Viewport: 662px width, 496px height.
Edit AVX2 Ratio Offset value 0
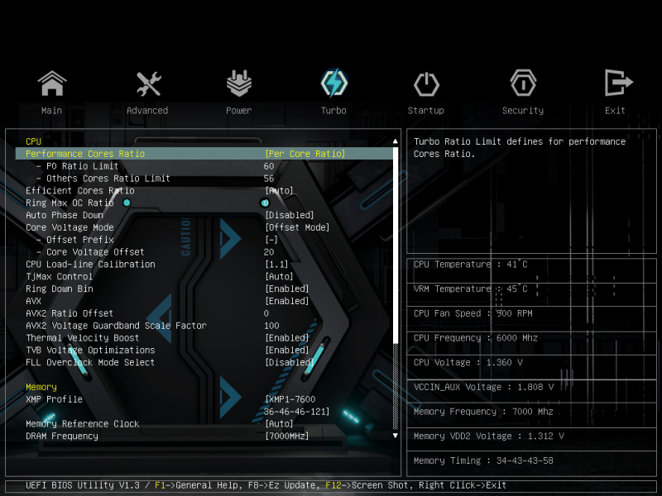click(266, 313)
